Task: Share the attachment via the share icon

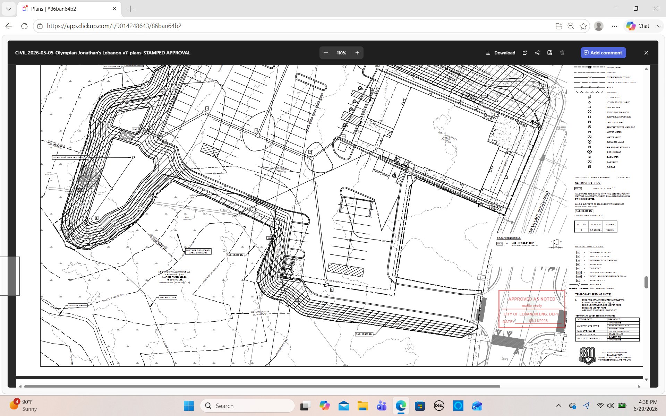Action: click(x=537, y=53)
